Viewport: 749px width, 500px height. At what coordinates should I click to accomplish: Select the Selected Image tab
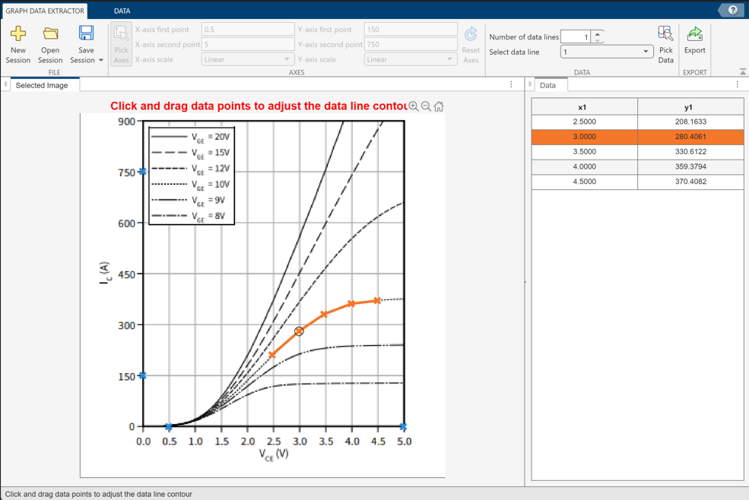pos(43,85)
